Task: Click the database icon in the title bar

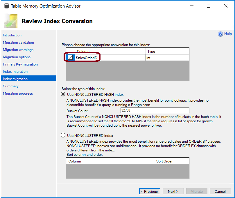Action: 7,6
